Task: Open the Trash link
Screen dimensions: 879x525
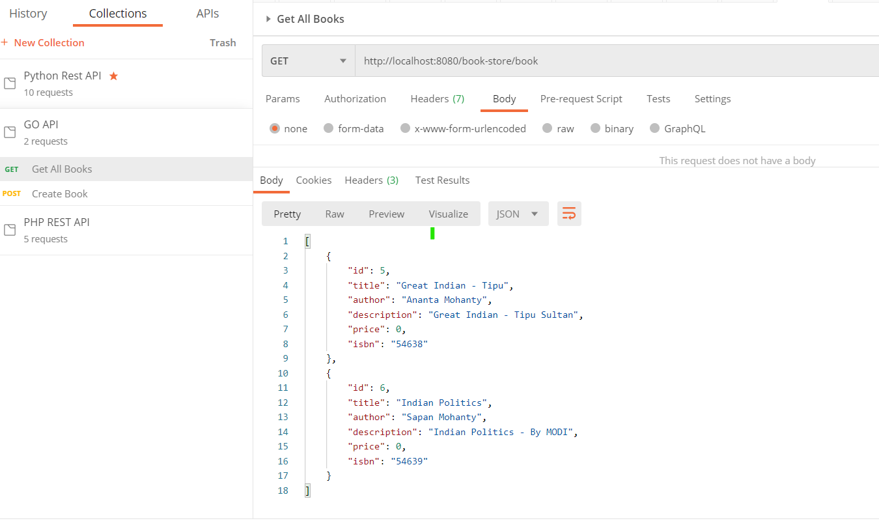Action: 223,42
